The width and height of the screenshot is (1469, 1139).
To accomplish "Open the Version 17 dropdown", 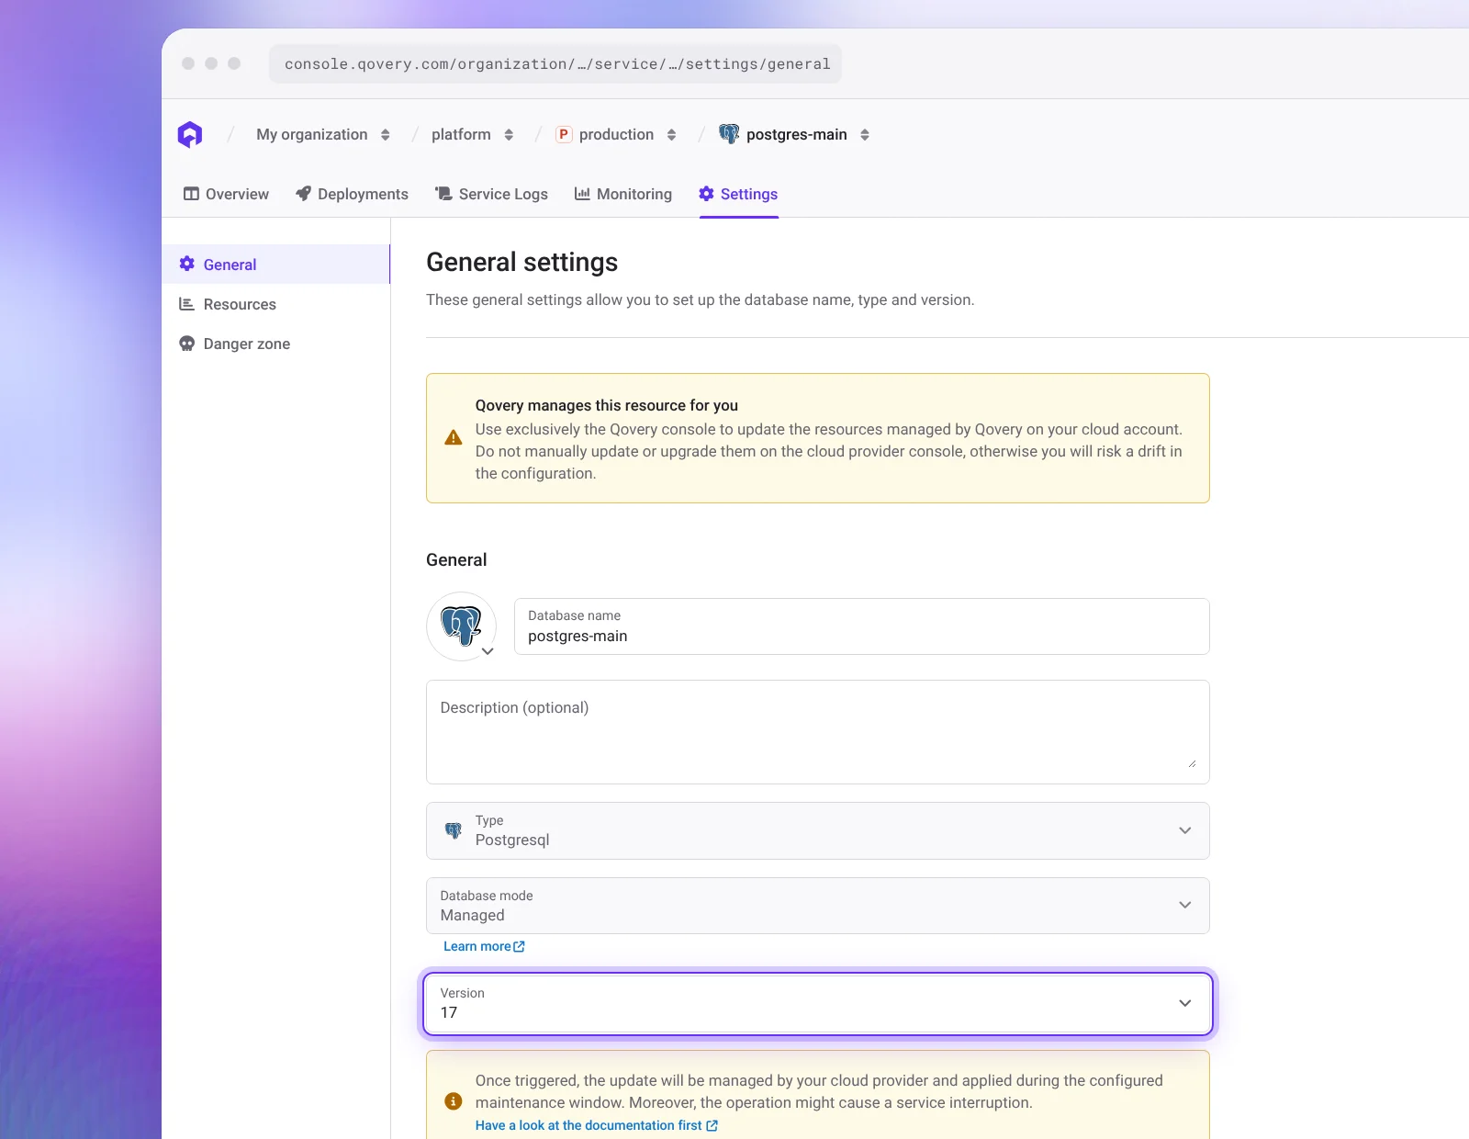I will [x=817, y=1003].
